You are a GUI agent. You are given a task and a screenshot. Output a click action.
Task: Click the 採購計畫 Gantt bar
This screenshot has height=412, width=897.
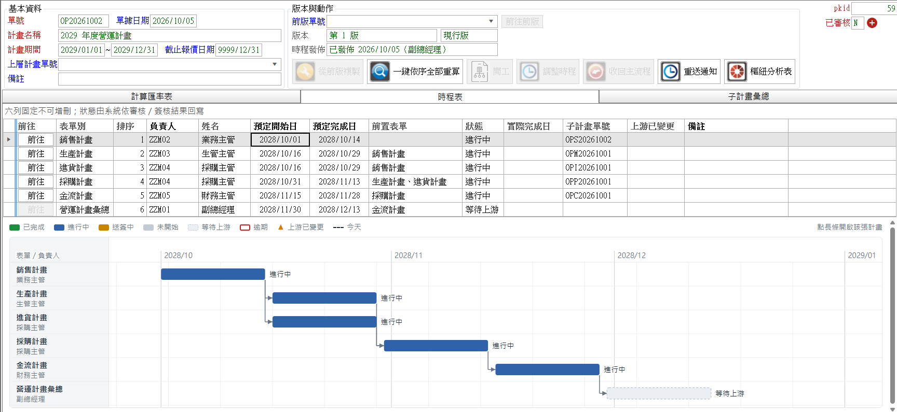click(x=436, y=346)
